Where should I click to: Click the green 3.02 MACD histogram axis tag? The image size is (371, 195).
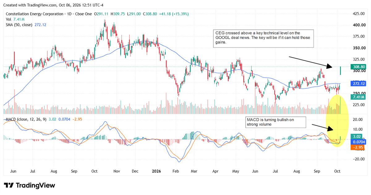[357, 136]
